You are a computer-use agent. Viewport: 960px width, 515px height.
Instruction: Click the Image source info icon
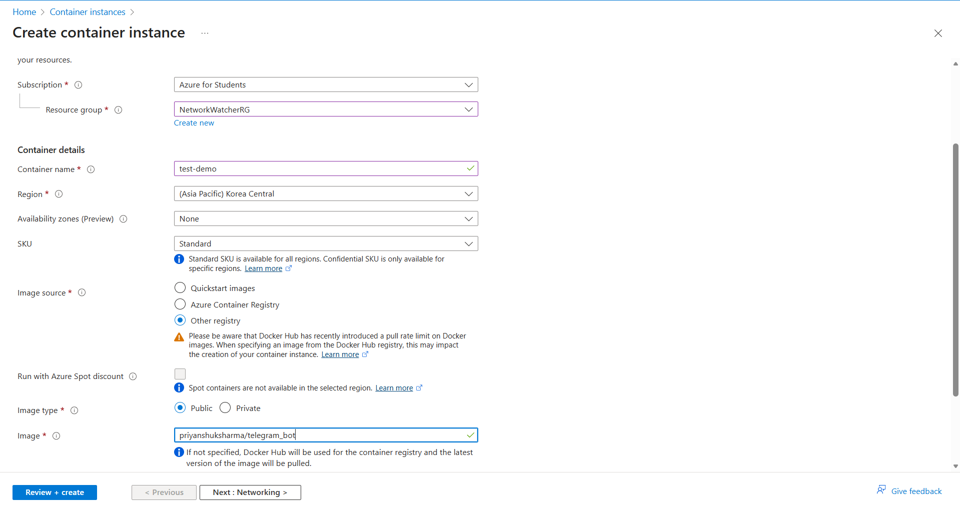[x=82, y=292]
